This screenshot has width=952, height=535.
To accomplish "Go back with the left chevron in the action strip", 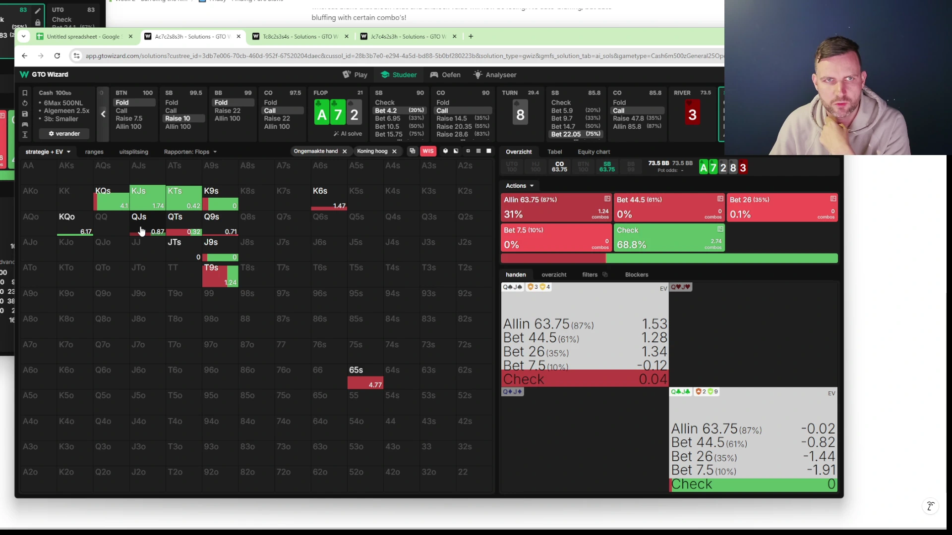I will tap(103, 114).
